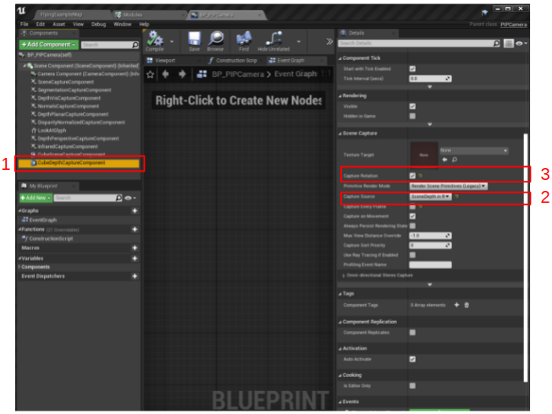Open Browse in content browser

[x=216, y=40]
